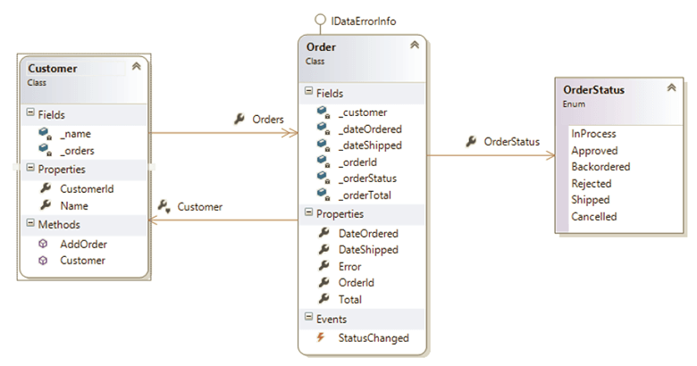This screenshot has width=697, height=366.
Task: Click the wrench icon on Customer association
Action: pyautogui.click(x=164, y=206)
